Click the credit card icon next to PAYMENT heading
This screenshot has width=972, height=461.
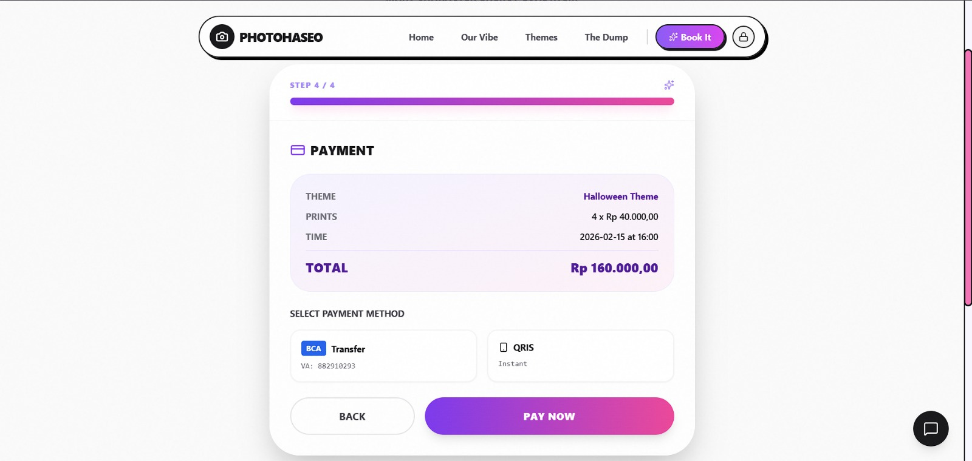(297, 150)
